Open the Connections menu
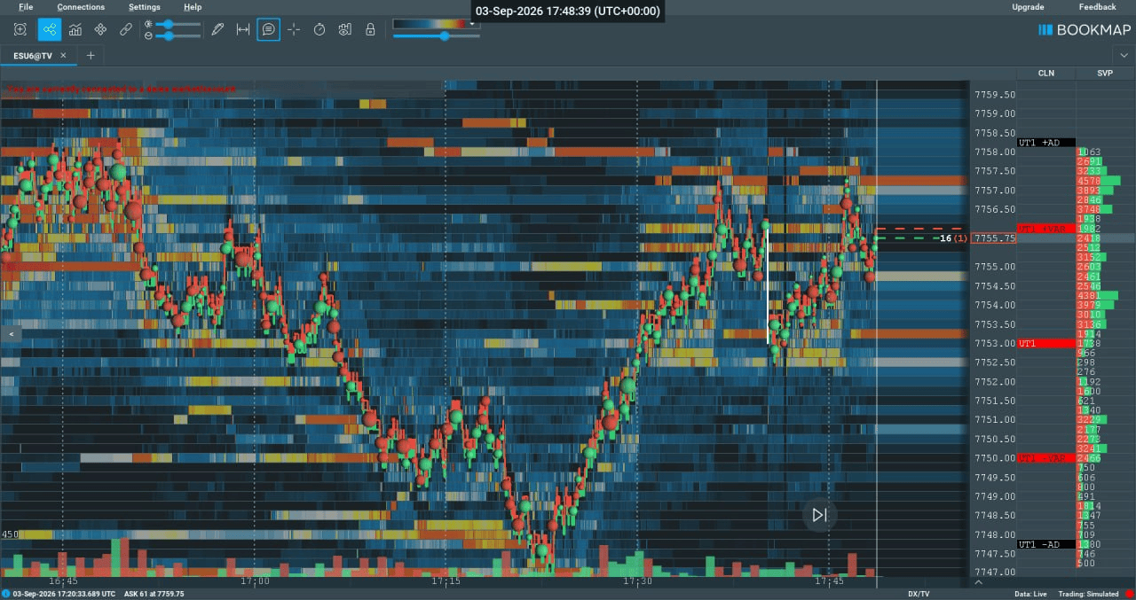This screenshot has height=600, width=1136. click(x=81, y=7)
